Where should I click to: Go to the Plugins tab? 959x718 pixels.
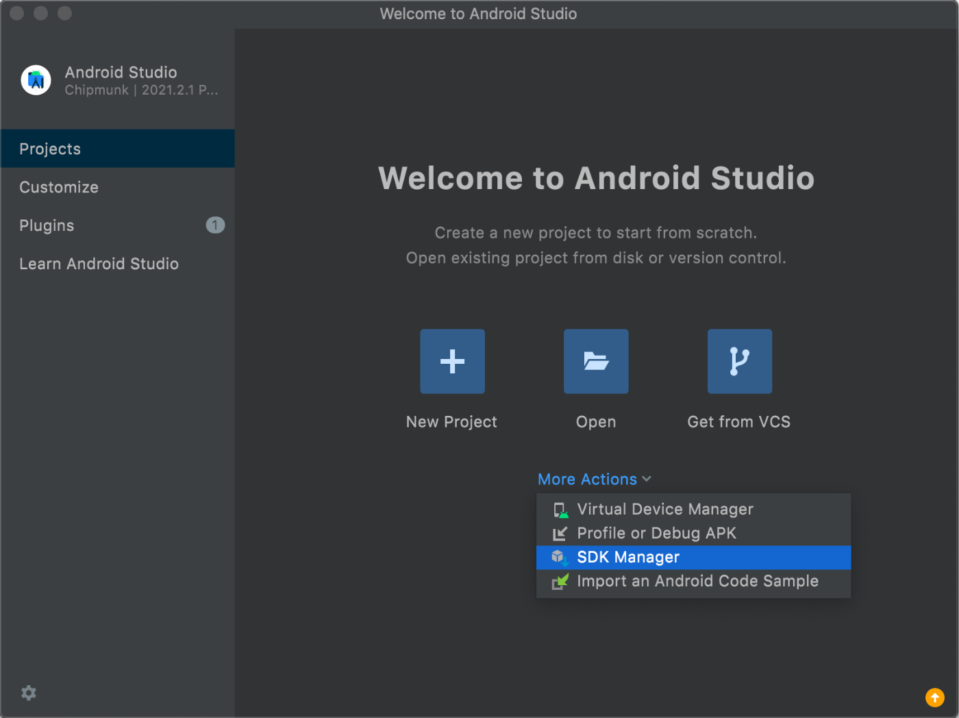click(118, 225)
